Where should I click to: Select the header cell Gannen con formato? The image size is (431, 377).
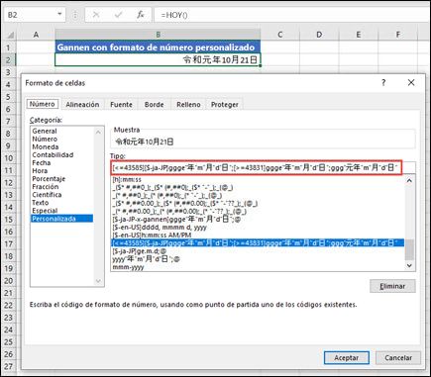tap(158, 47)
